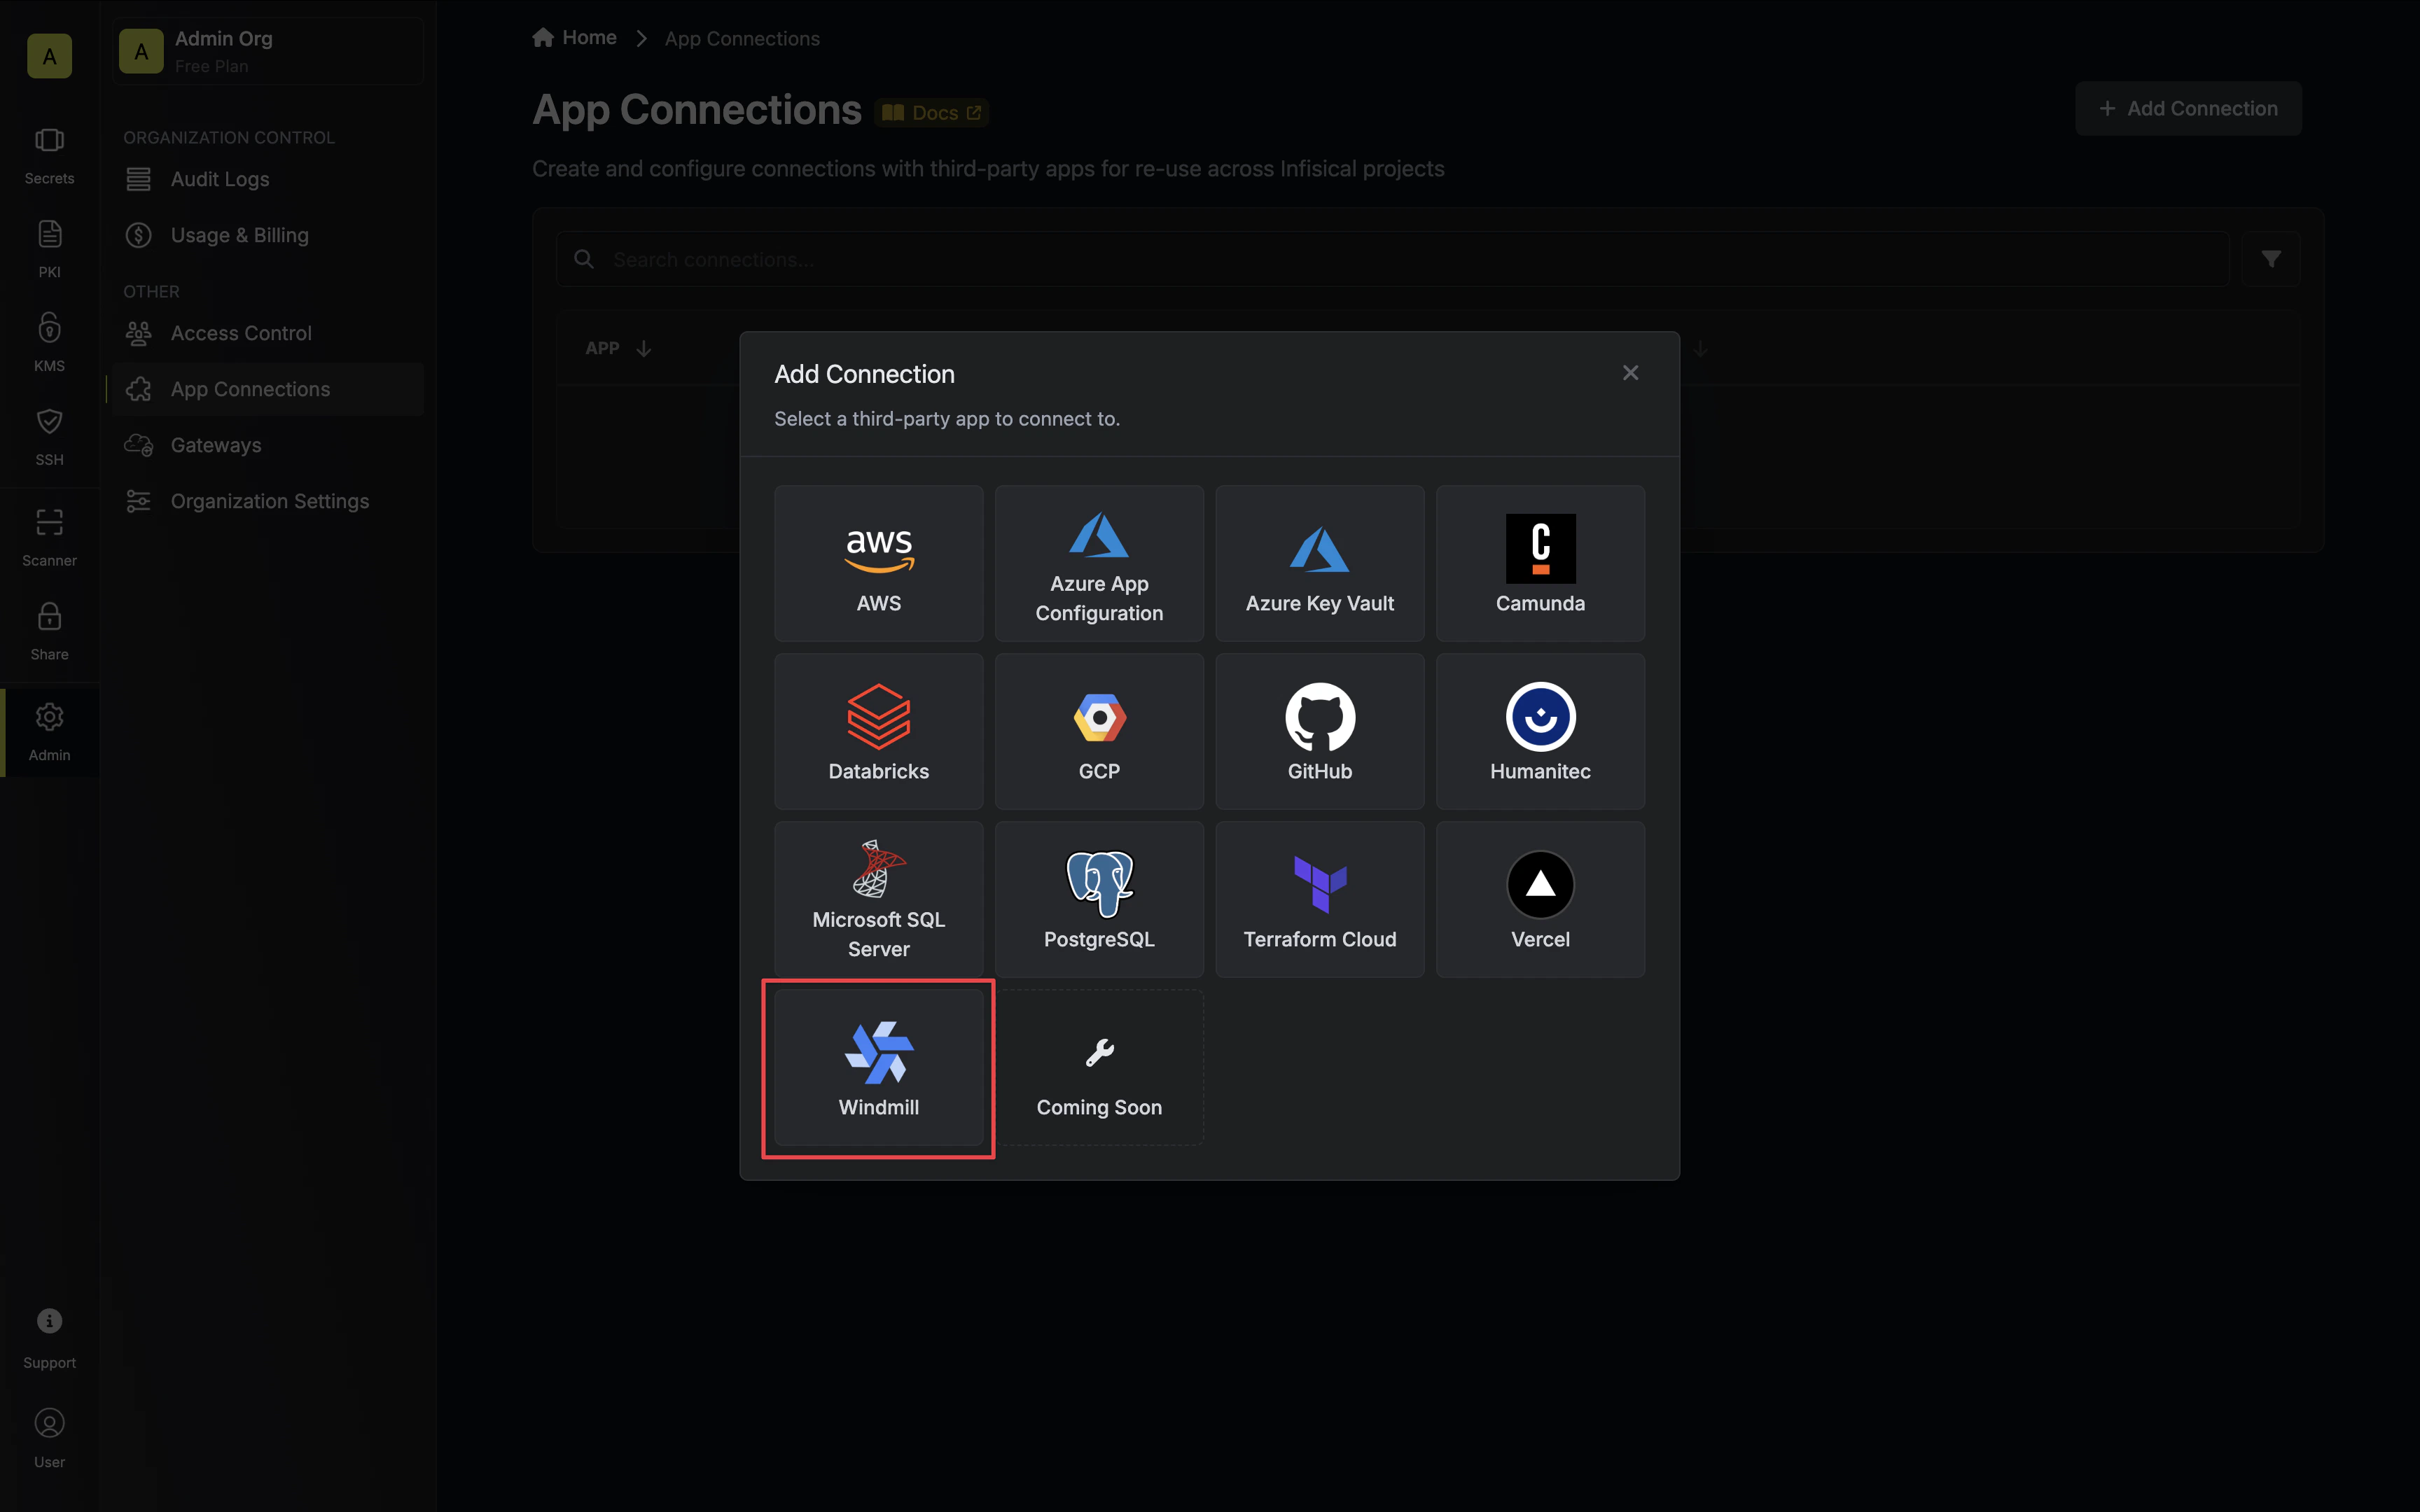Screen dimensions: 2420x1512
Task: Click the Coming Soon wrench tile
Action: point(1099,1067)
